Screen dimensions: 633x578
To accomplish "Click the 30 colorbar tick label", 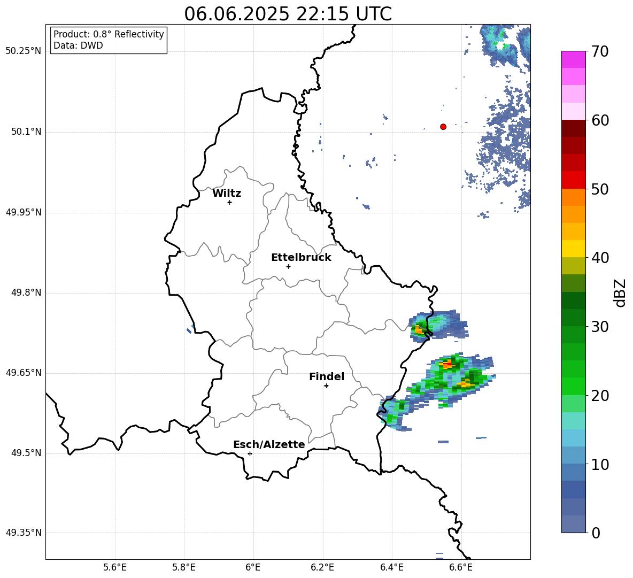I will pos(600,327).
